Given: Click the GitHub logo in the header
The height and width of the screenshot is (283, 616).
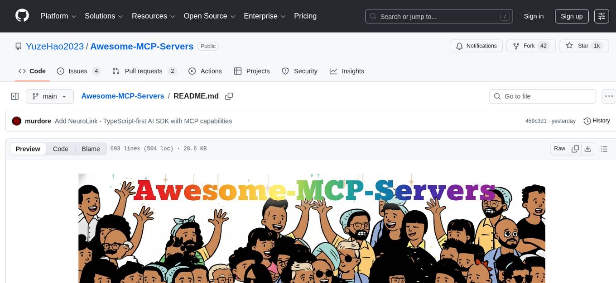Looking at the screenshot, I should click(22, 16).
